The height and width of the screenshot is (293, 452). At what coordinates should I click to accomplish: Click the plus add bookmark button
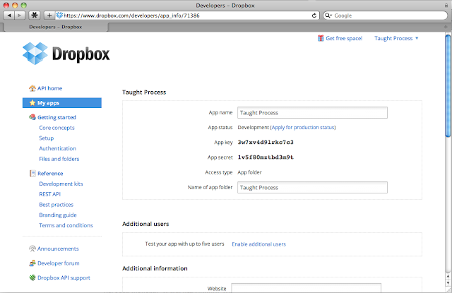click(x=49, y=16)
